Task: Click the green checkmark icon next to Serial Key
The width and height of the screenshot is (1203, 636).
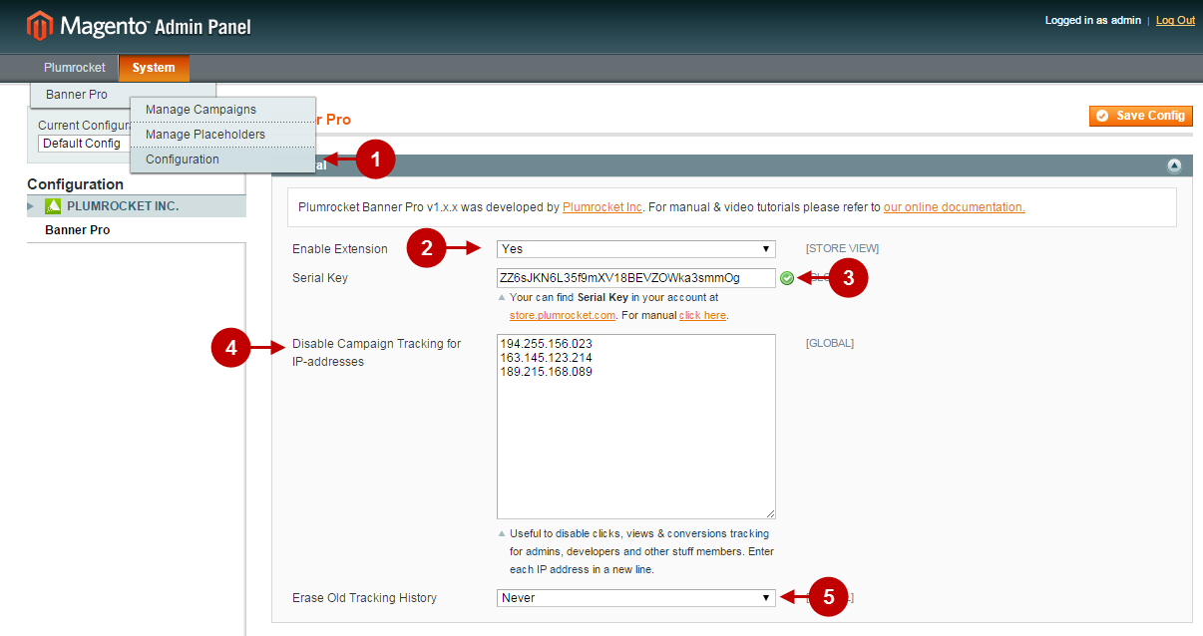Action: (787, 277)
